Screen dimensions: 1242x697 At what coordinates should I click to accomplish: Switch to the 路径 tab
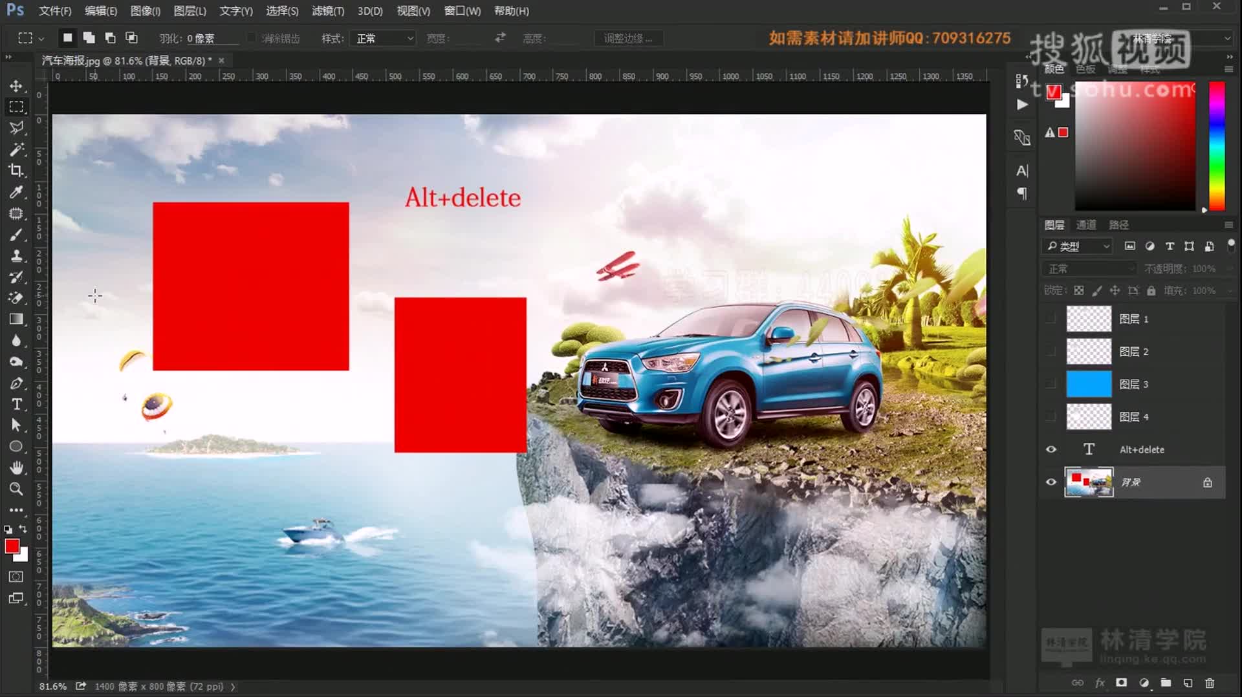coord(1118,225)
